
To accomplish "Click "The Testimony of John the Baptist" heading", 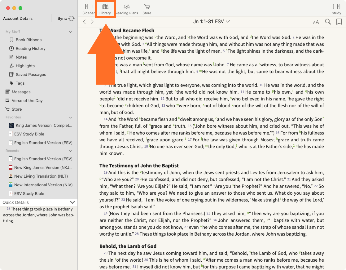I will click(139, 166).
